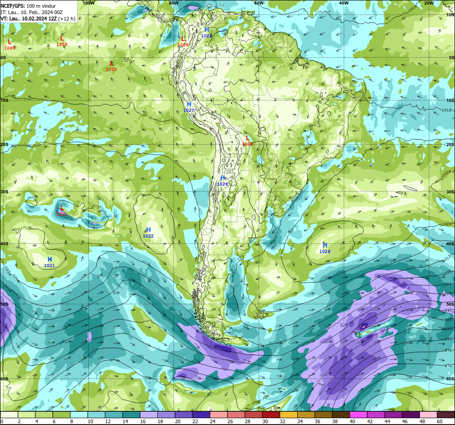Pick the 32–34 yellow legend swatch

(x=288, y=415)
